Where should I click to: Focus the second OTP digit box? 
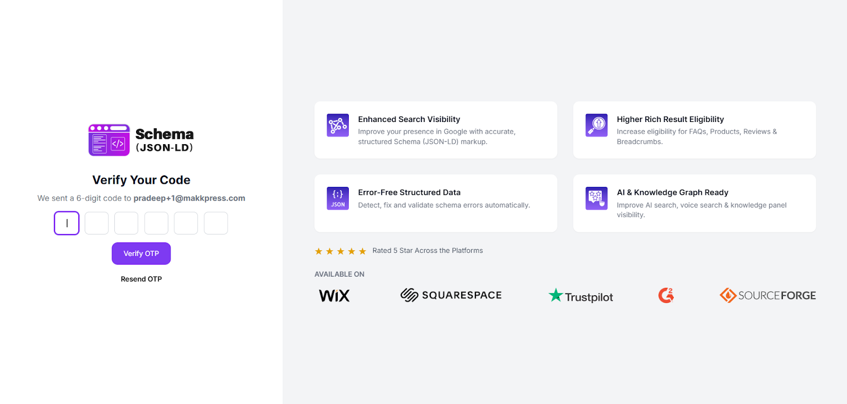pyautogui.click(x=97, y=223)
